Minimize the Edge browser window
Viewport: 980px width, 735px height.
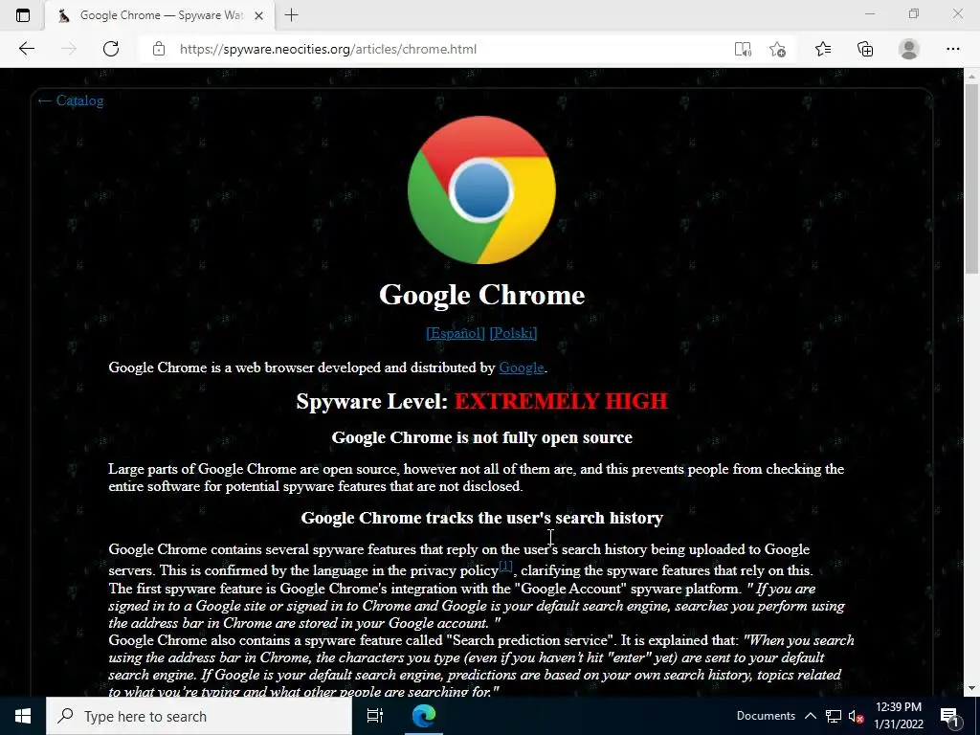870,13
